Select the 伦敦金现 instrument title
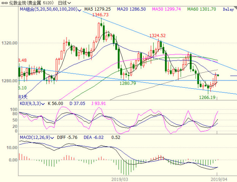This screenshot has height=182, width=237. point(32,3)
